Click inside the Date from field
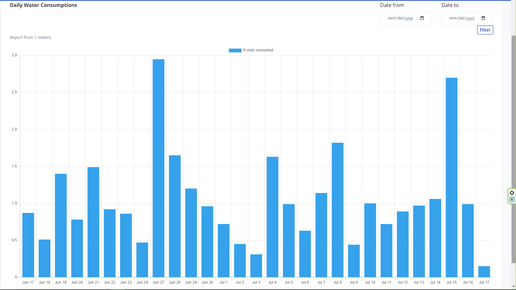 click(400, 18)
